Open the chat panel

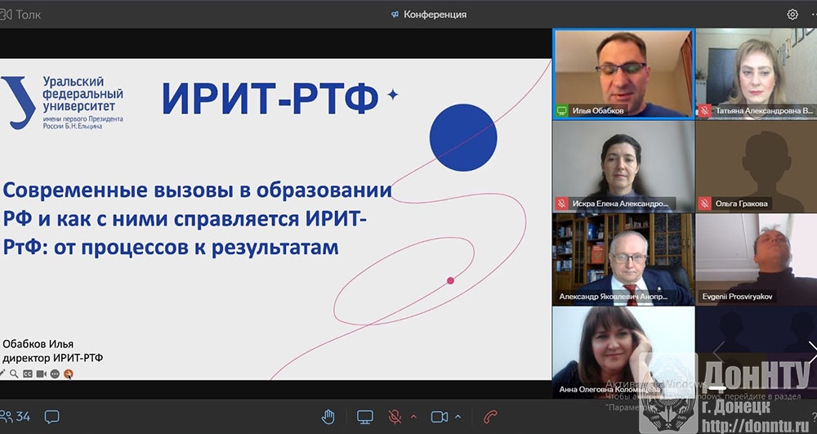tap(51, 416)
